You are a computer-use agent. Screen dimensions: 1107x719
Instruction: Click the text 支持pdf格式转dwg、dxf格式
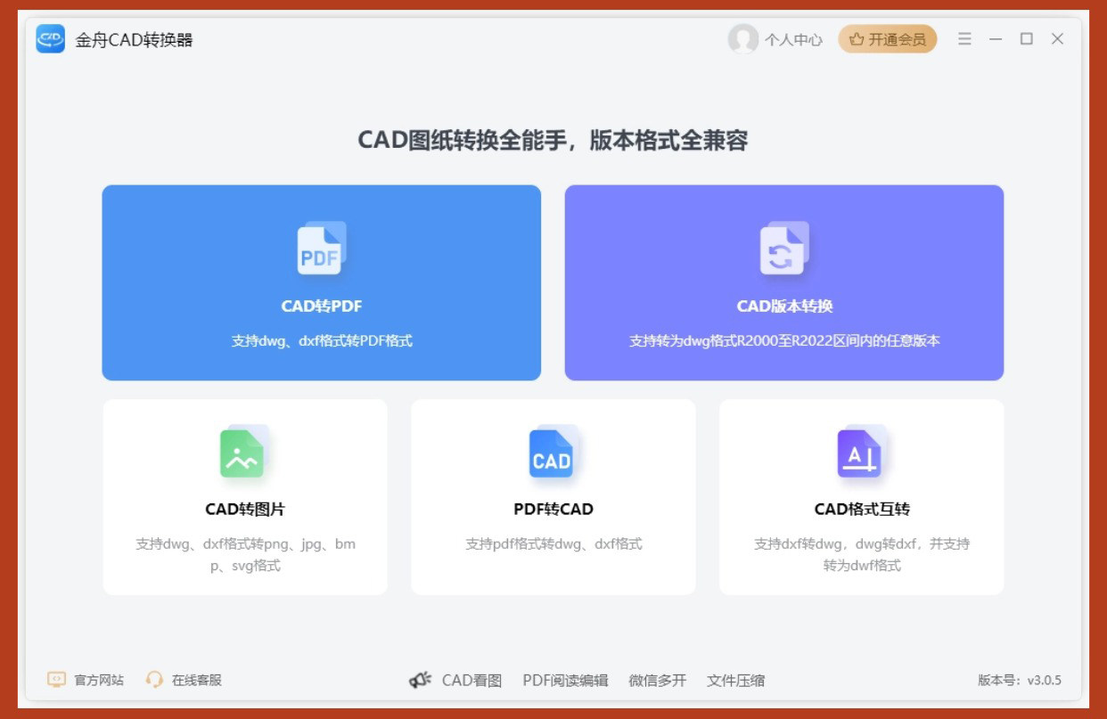553,543
